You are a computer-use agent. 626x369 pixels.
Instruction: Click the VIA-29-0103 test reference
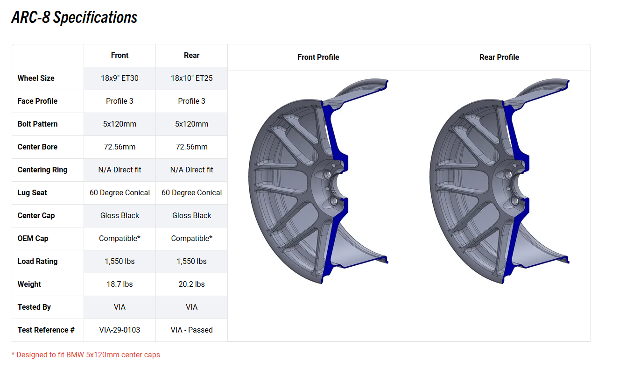pyautogui.click(x=120, y=330)
